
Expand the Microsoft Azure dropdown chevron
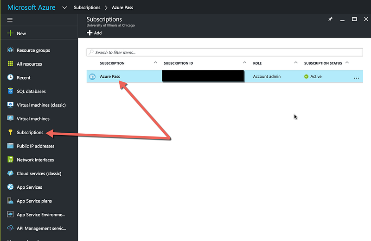point(64,8)
